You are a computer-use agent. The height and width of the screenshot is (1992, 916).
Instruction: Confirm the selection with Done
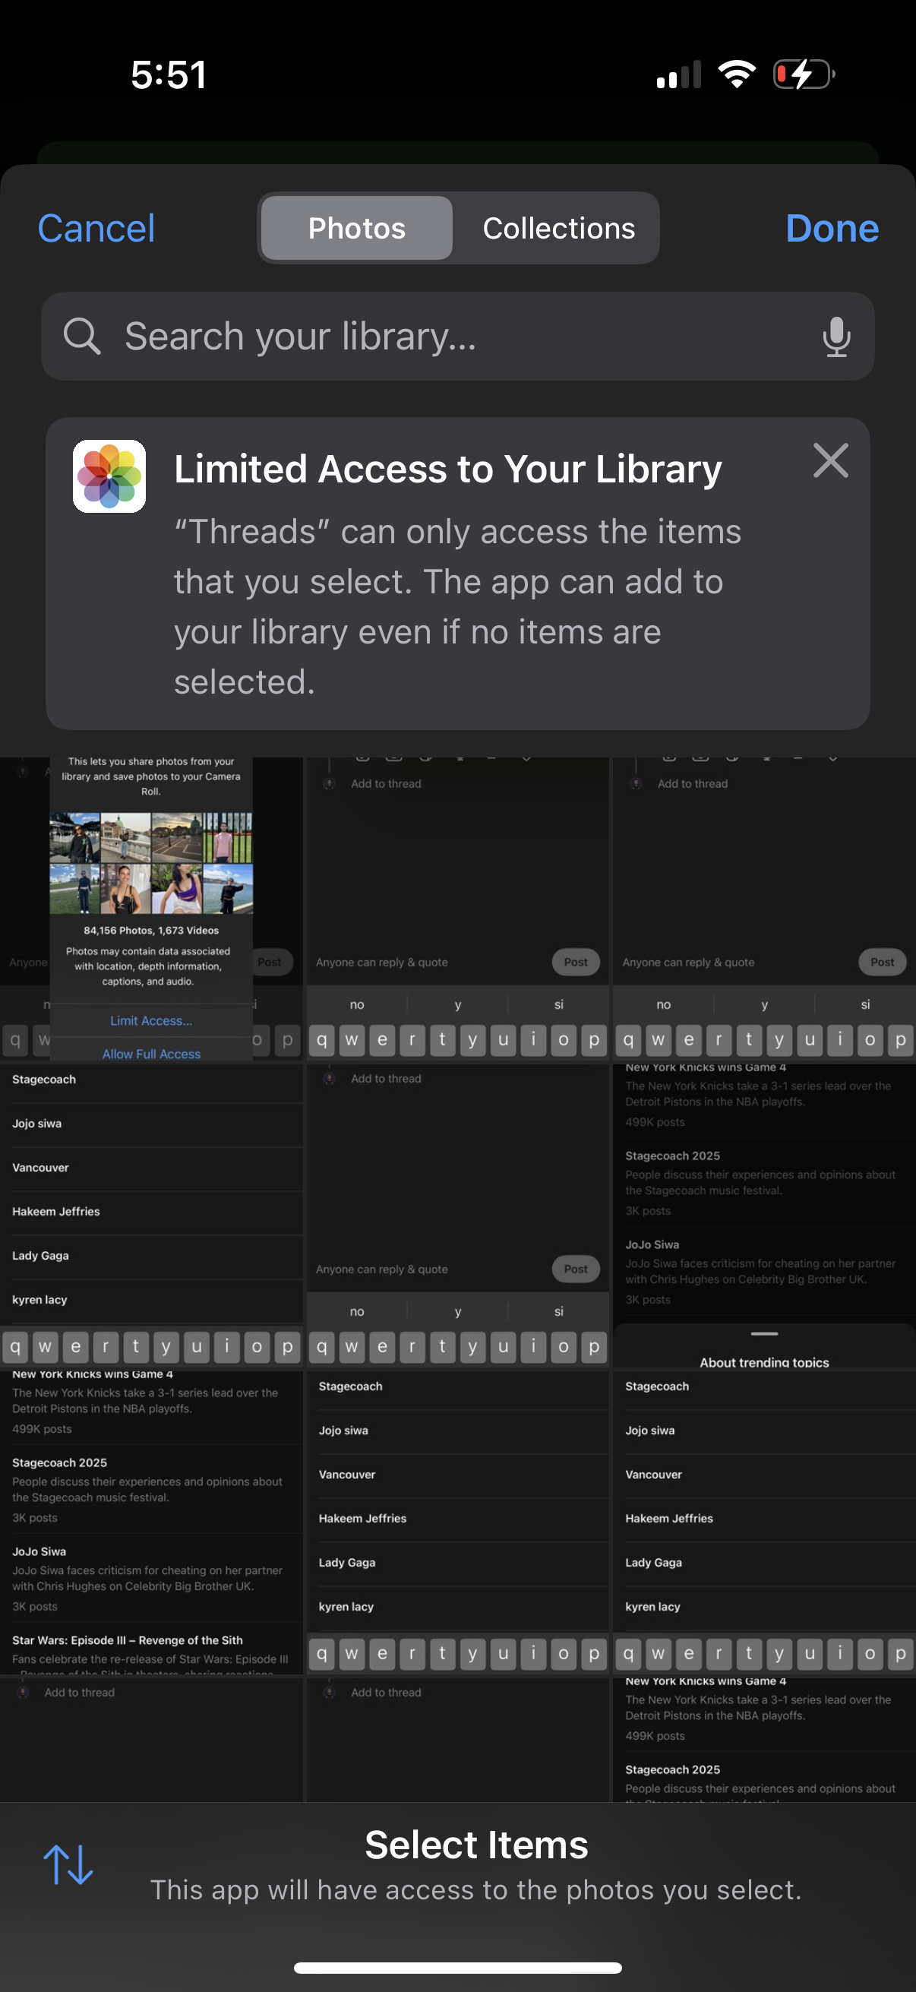[x=832, y=228]
